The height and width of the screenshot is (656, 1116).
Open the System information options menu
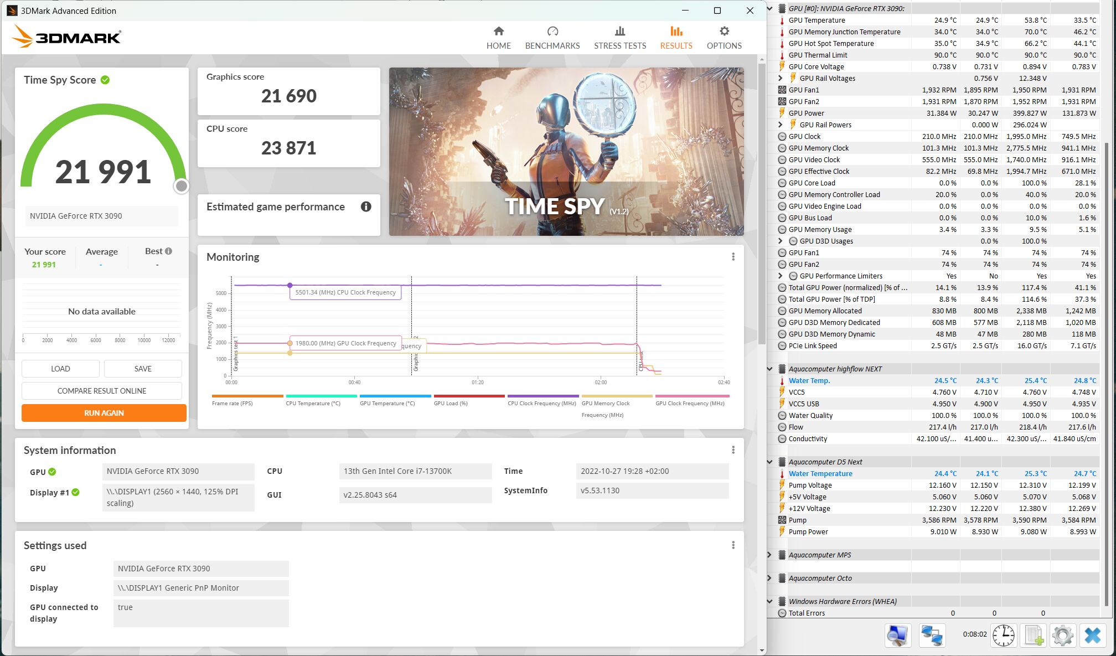pyautogui.click(x=733, y=450)
